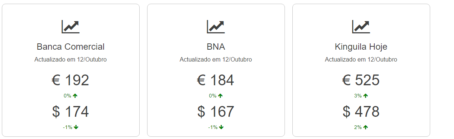Screen dimensions: 454x139
Task: Select the $ 167 BNA dollar rate
Action: click(216, 112)
